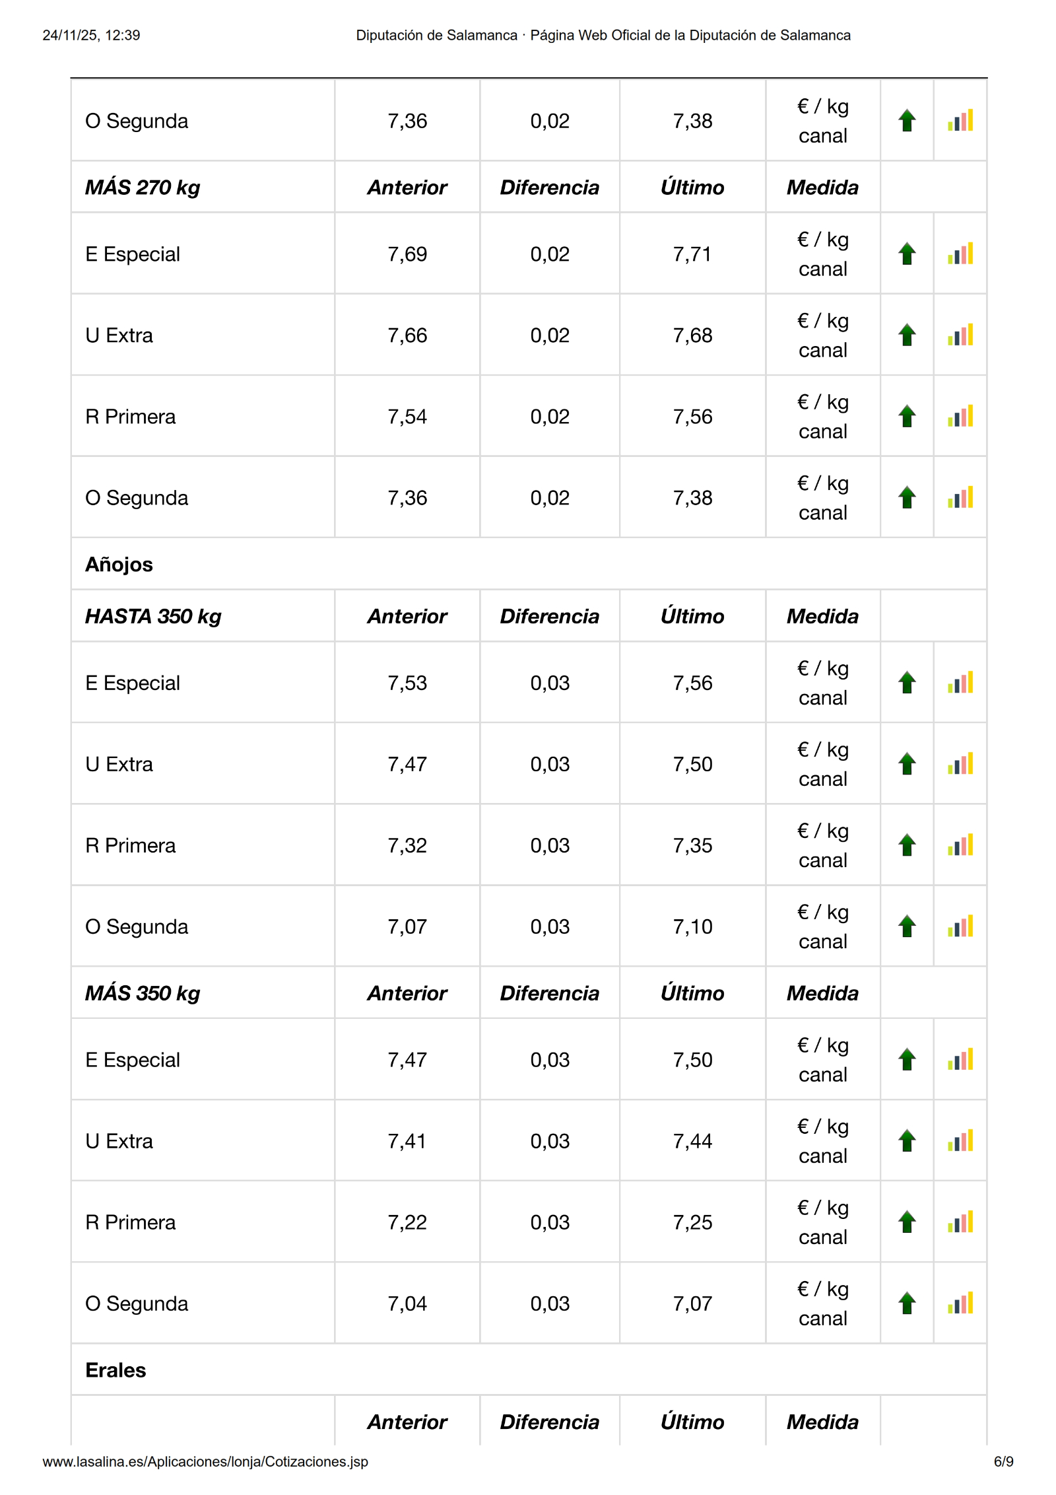Screen dimensions: 1056x1495
Task: Open the price chart for R Primera 7,56
Action: tap(960, 416)
